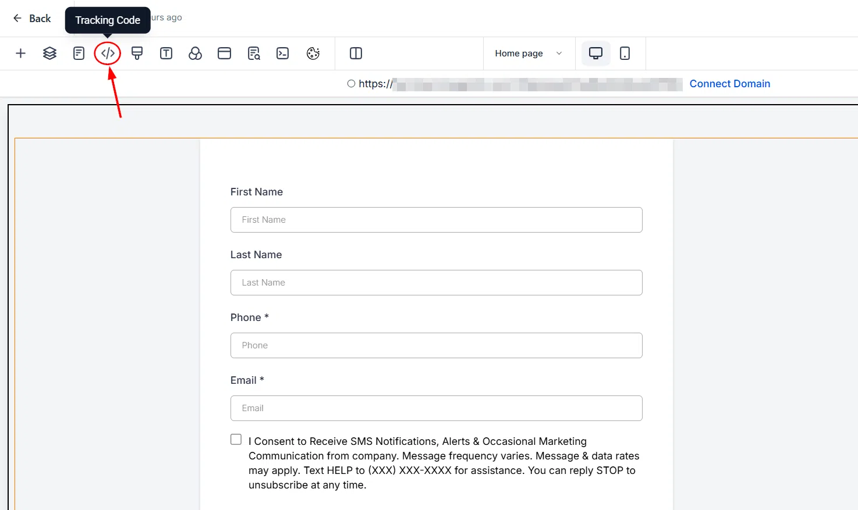Image resolution: width=858 pixels, height=510 pixels.
Task: Toggle the split columns panel icon
Action: [x=356, y=54]
